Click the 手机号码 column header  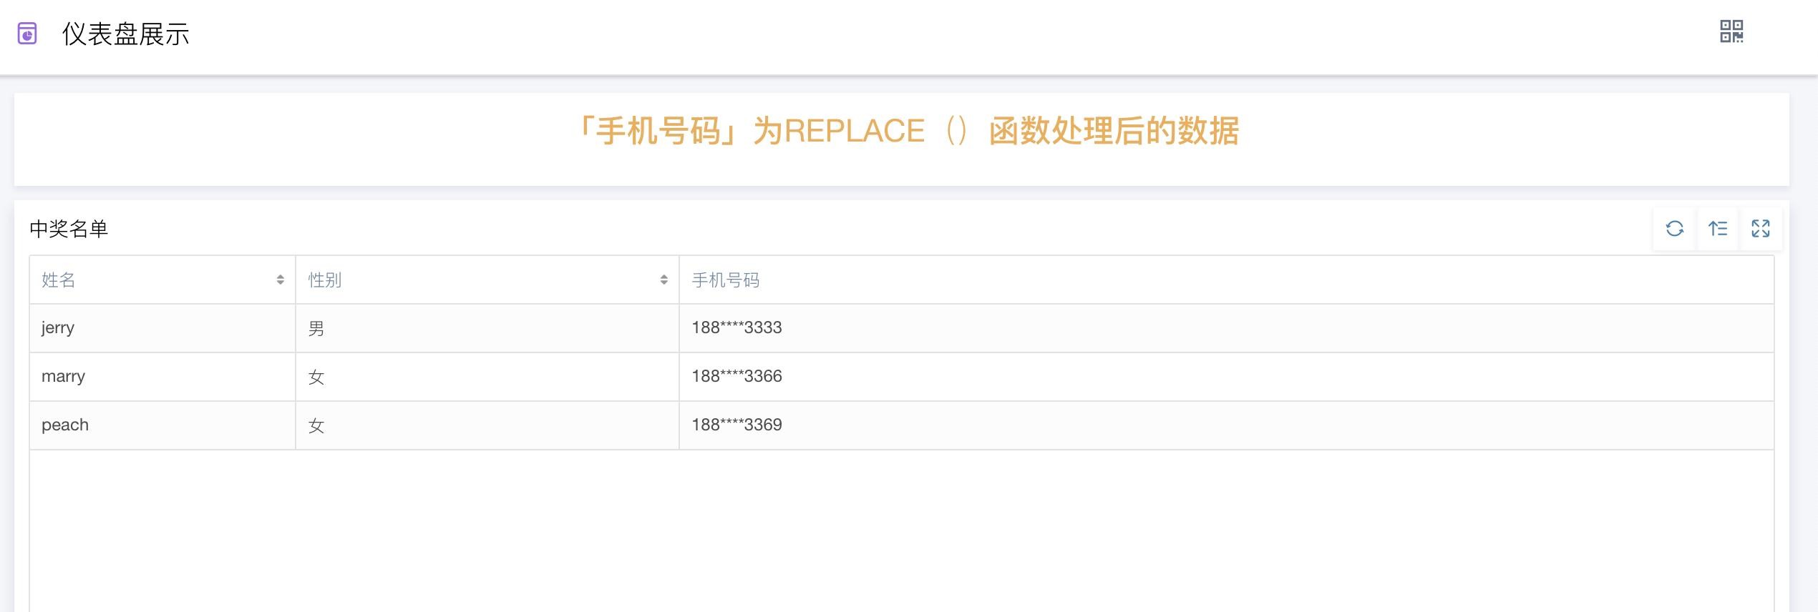725,280
